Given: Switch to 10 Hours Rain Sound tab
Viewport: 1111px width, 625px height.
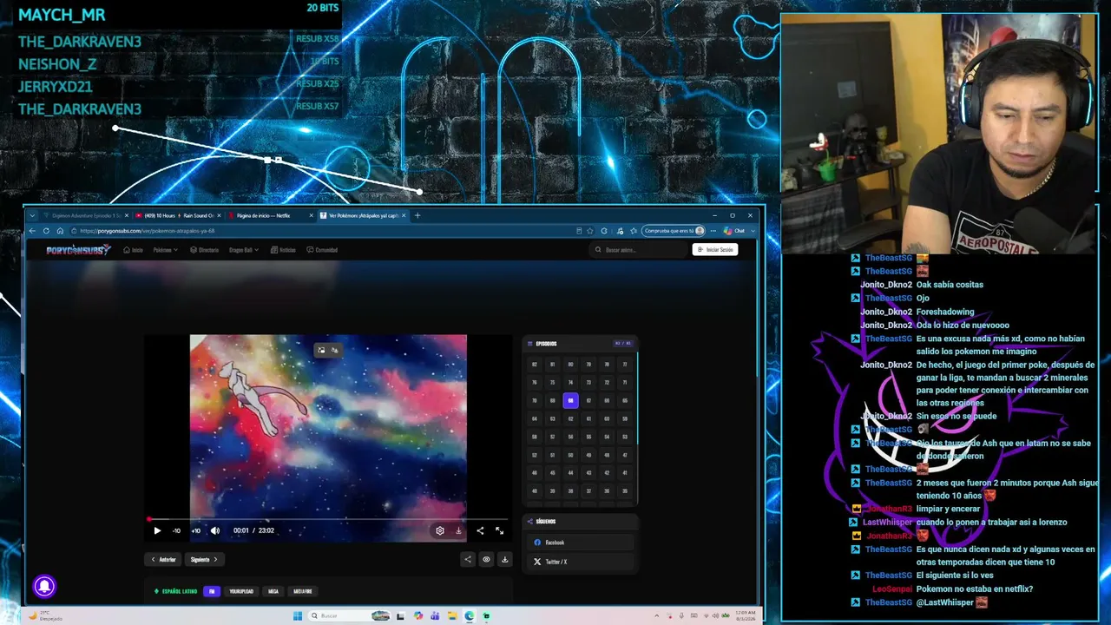Looking at the screenshot, I should pyautogui.click(x=178, y=215).
